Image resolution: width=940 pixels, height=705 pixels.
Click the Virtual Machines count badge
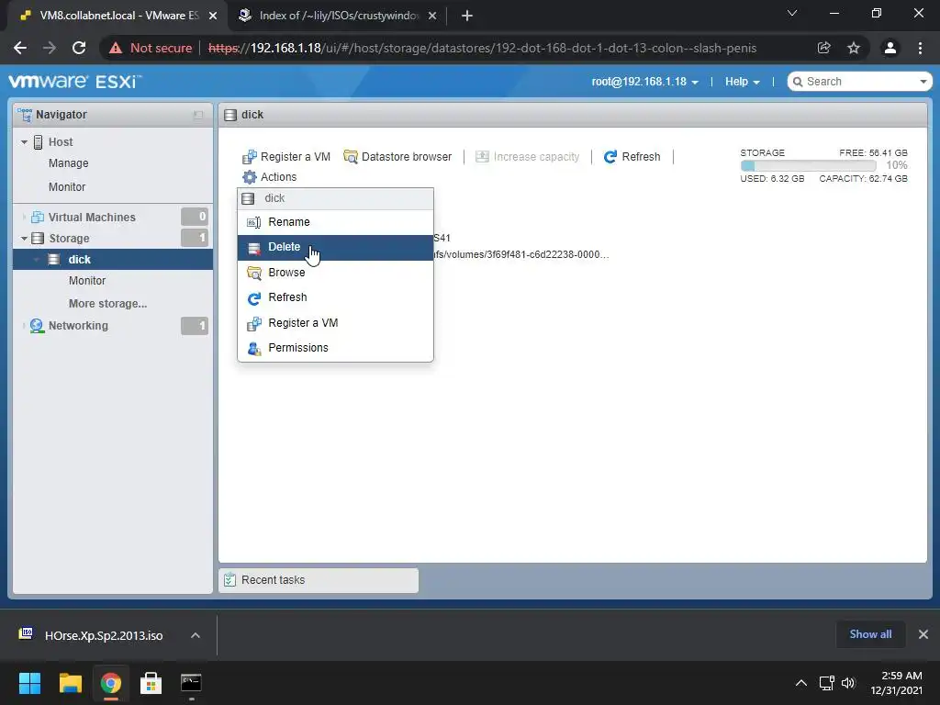click(x=195, y=217)
